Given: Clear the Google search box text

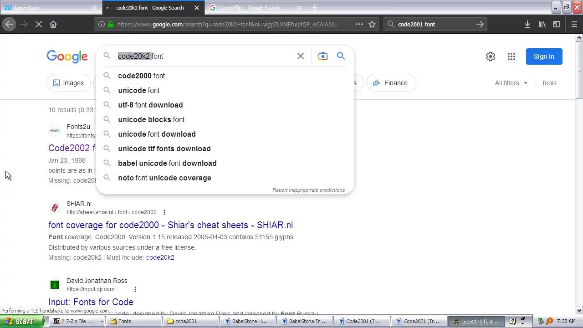Looking at the screenshot, I should [x=301, y=56].
